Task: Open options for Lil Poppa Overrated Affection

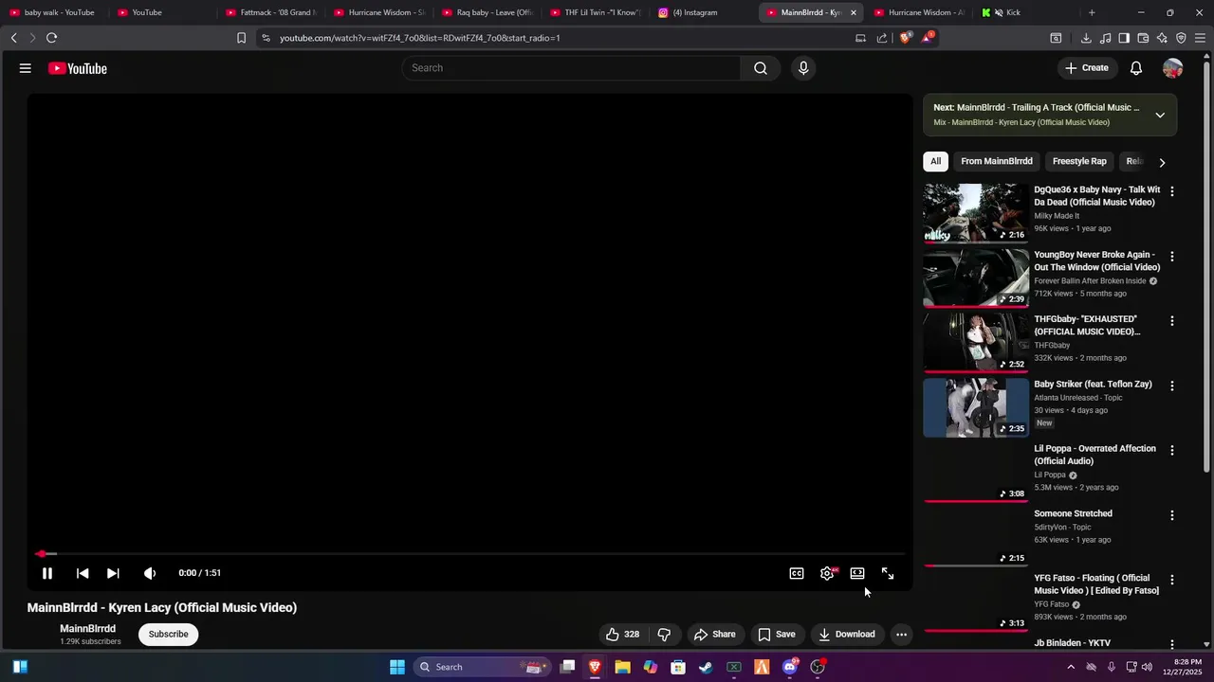Action: tap(1172, 451)
